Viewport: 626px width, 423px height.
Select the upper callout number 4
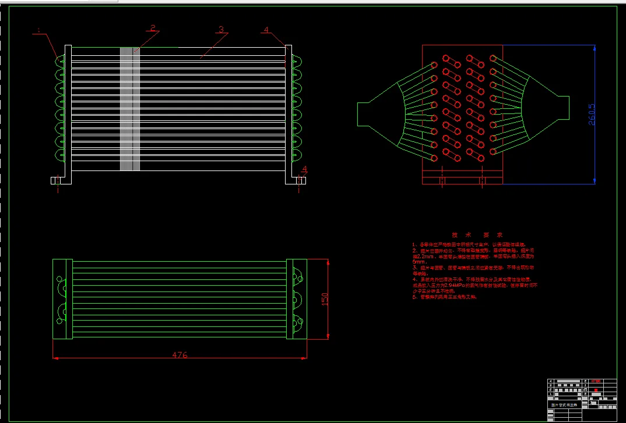click(267, 30)
